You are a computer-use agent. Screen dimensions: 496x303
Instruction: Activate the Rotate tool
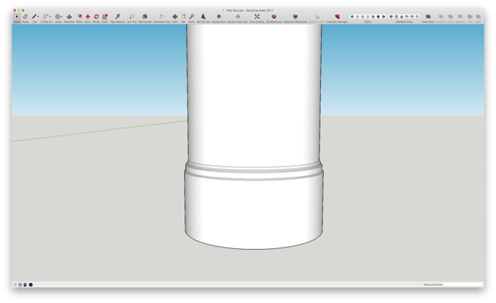96,17
